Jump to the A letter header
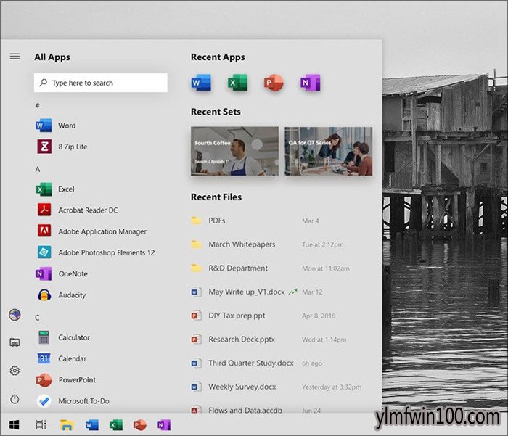This screenshot has height=436, width=508. pyautogui.click(x=38, y=170)
